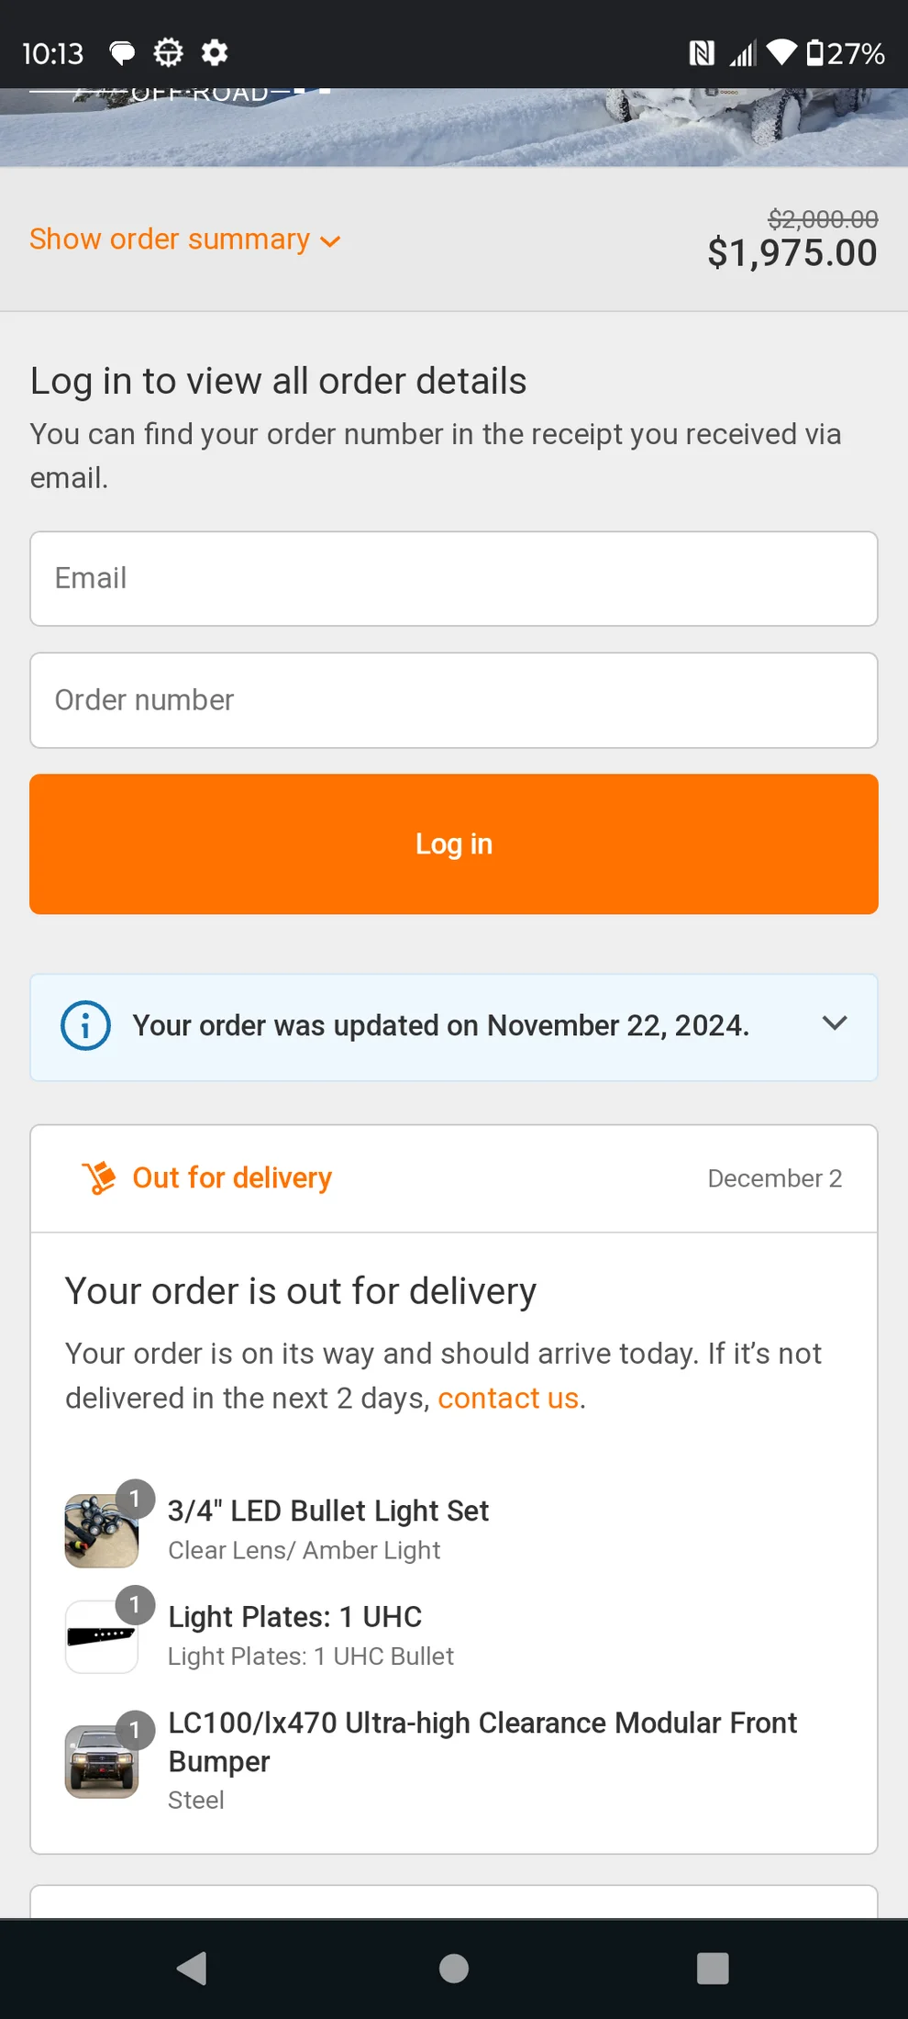Tap the chat bubble notification icon
The image size is (908, 2019).
122,53
